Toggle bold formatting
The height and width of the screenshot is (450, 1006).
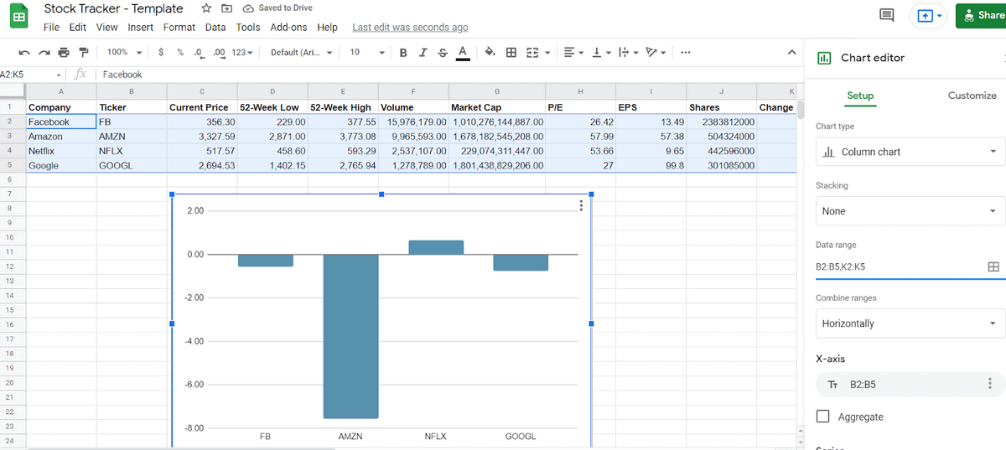point(403,52)
